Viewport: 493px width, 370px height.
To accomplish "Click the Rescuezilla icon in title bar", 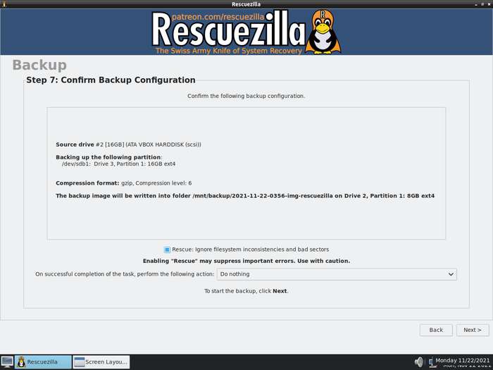I will click(x=4, y=4).
